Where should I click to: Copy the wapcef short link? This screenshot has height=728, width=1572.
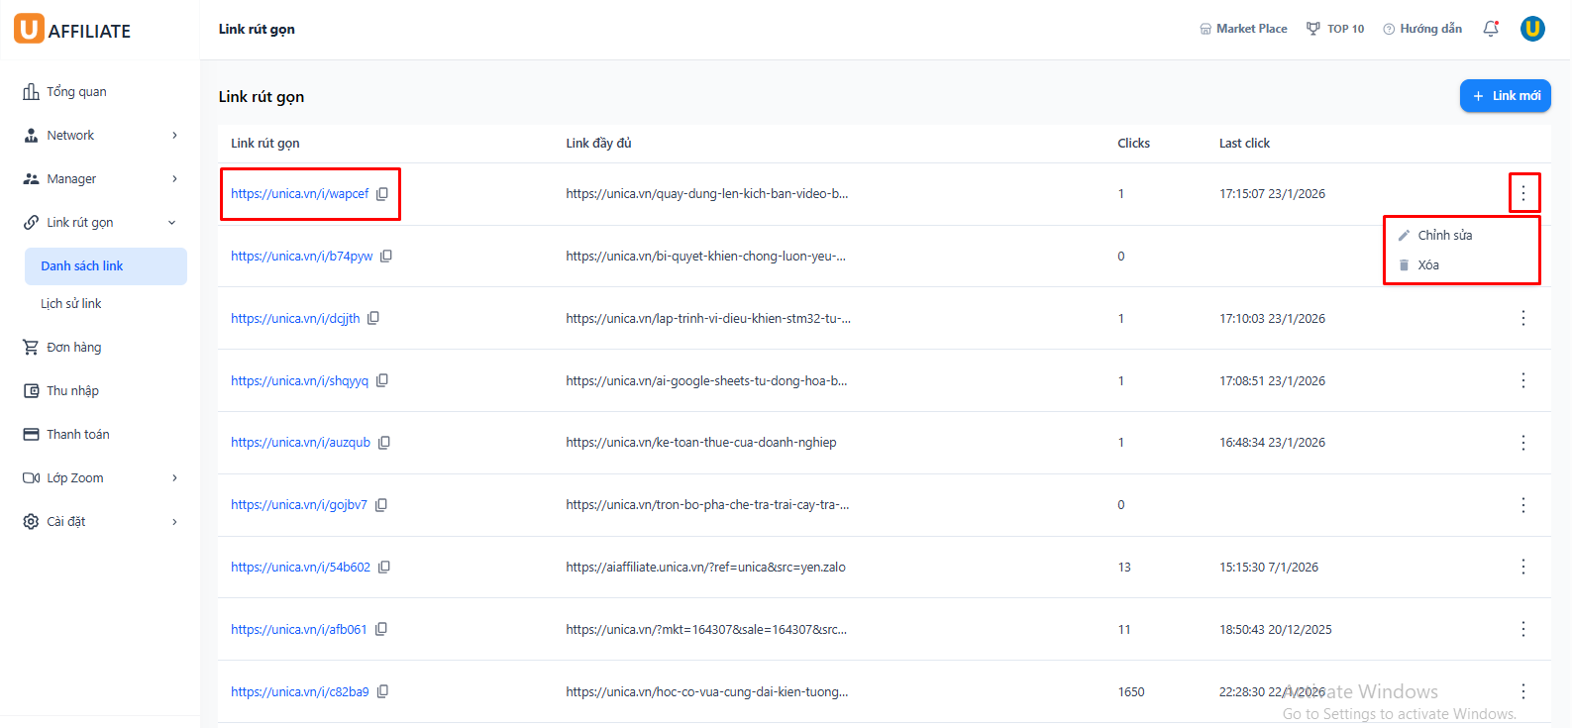tap(382, 194)
